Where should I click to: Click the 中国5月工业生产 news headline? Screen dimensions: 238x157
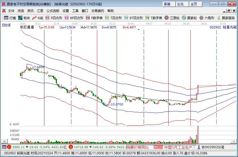click(x=178, y=147)
